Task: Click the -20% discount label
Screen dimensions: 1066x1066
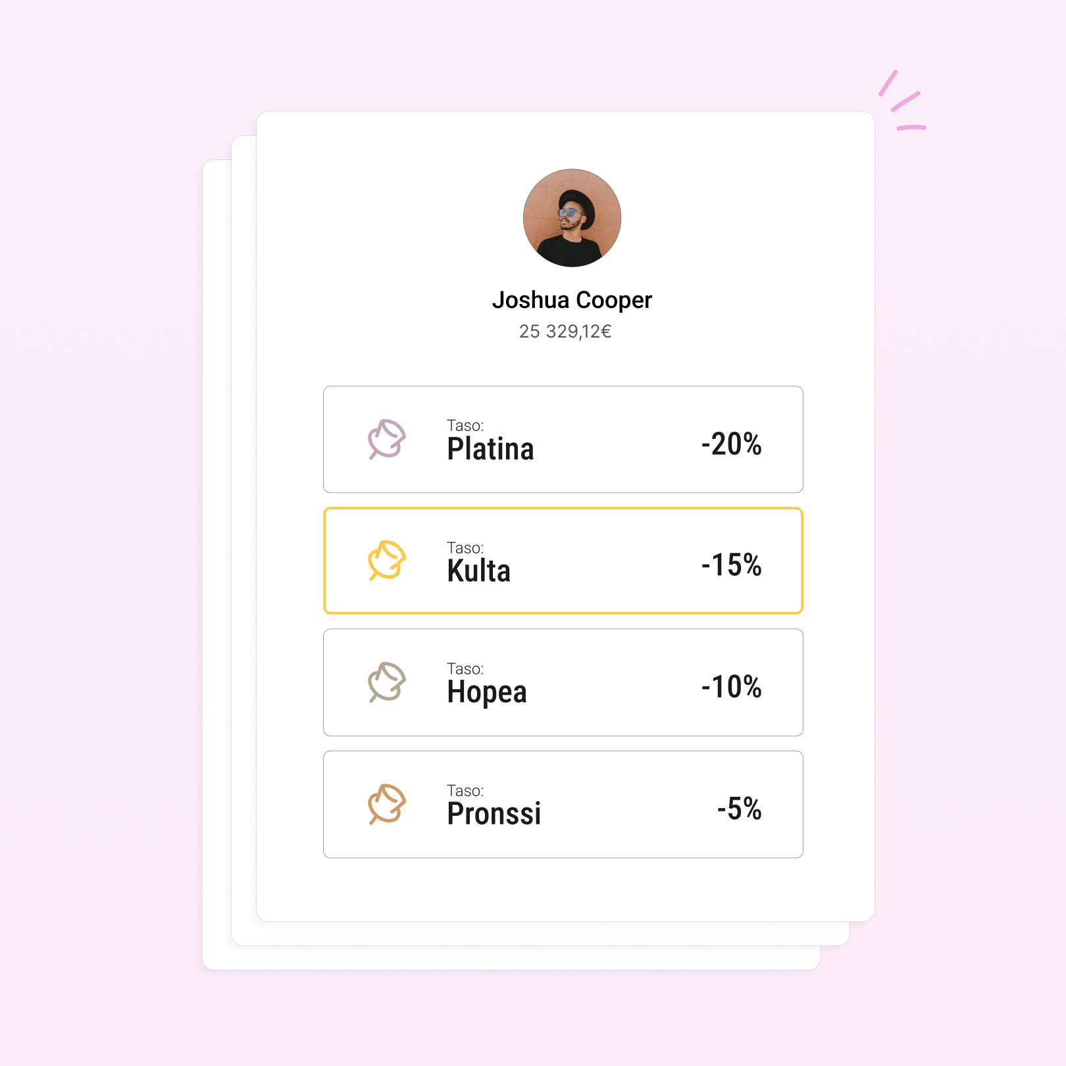Action: [x=731, y=444]
